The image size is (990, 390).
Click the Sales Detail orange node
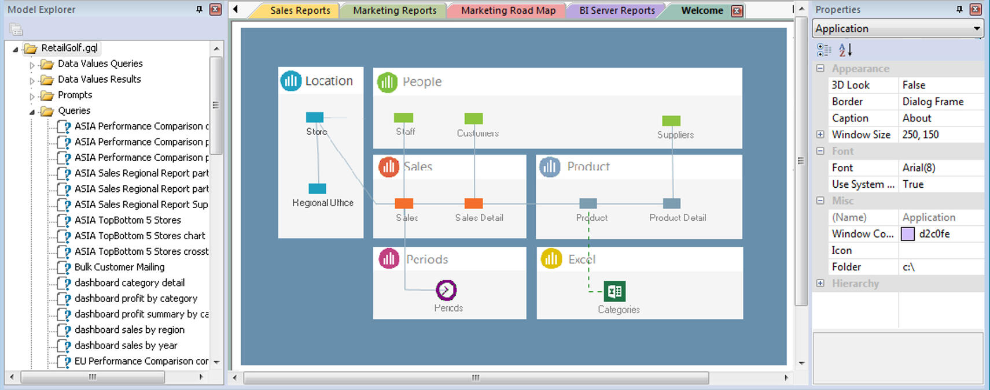pos(473,203)
